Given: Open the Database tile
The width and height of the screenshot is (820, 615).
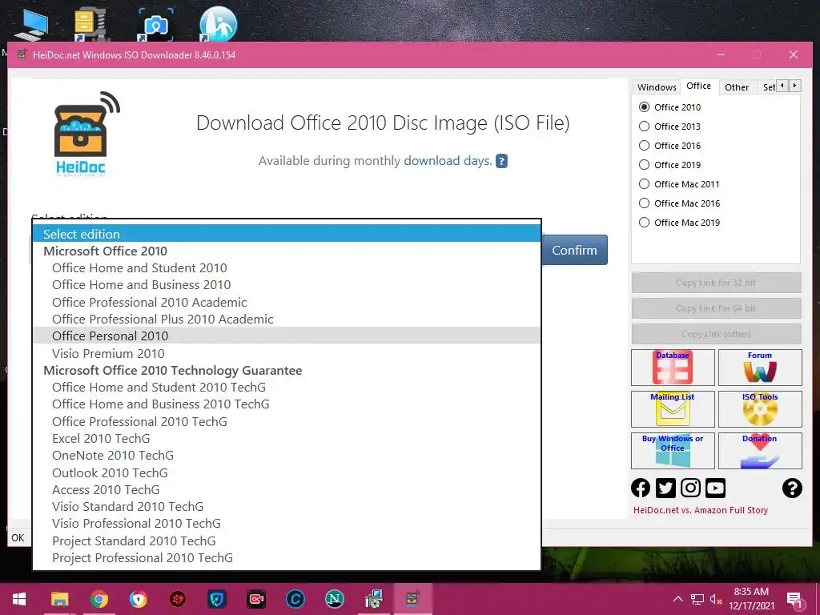Looking at the screenshot, I should pos(673,367).
